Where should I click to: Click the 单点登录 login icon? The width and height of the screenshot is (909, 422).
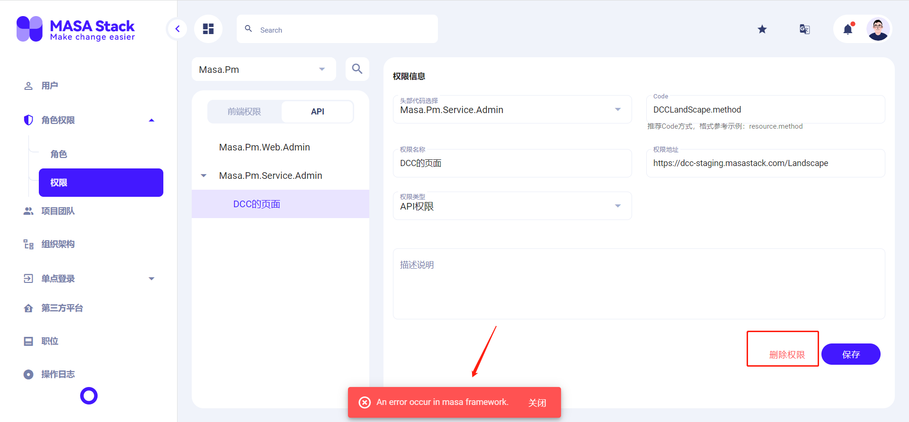(x=28, y=279)
